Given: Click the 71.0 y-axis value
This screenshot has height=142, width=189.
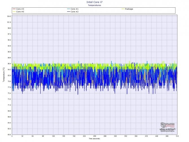Looking at the screenshot, I should click(9, 105).
